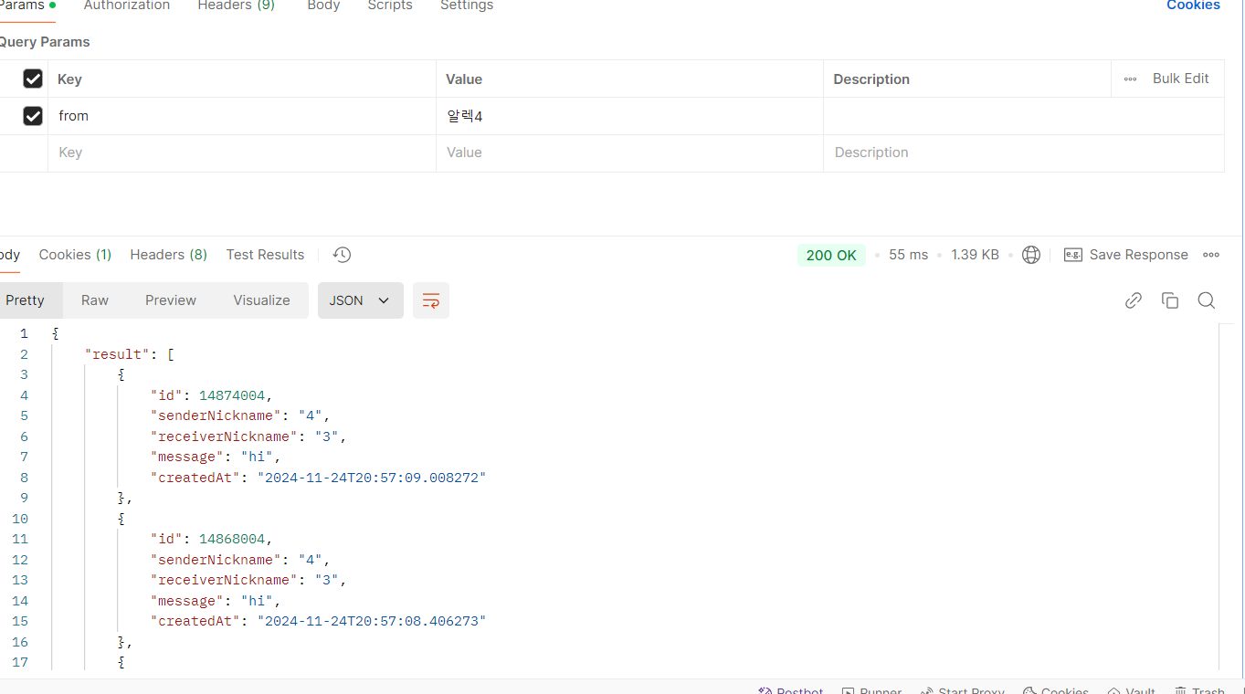Click the id value 14868004
The height and width of the screenshot is (694, 1245).
coord(232,539)
